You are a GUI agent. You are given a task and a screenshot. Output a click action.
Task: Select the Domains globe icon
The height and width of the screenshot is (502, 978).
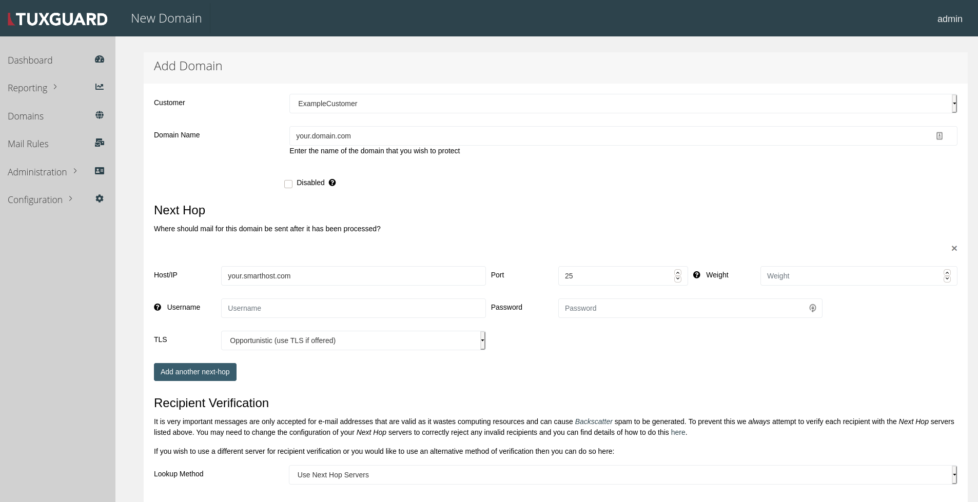[100, 115]
